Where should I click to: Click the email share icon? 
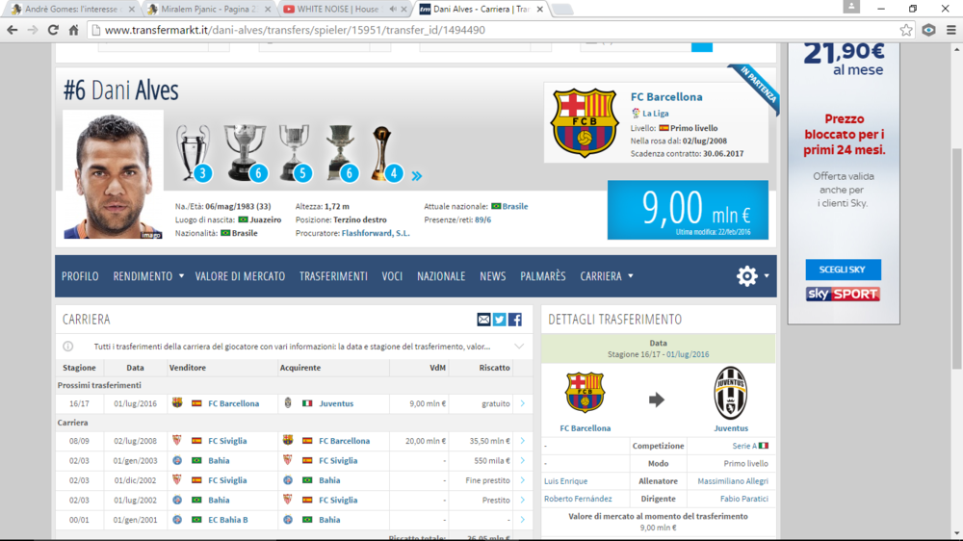click(483, 320)
